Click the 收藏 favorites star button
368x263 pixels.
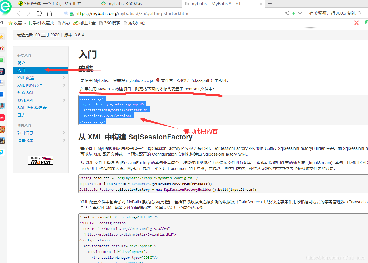[15, 23]
